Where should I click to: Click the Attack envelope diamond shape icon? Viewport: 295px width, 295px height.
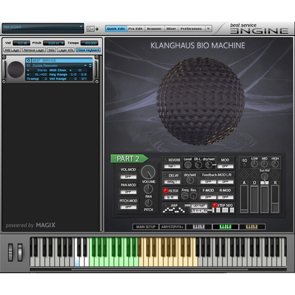[244, 175]
